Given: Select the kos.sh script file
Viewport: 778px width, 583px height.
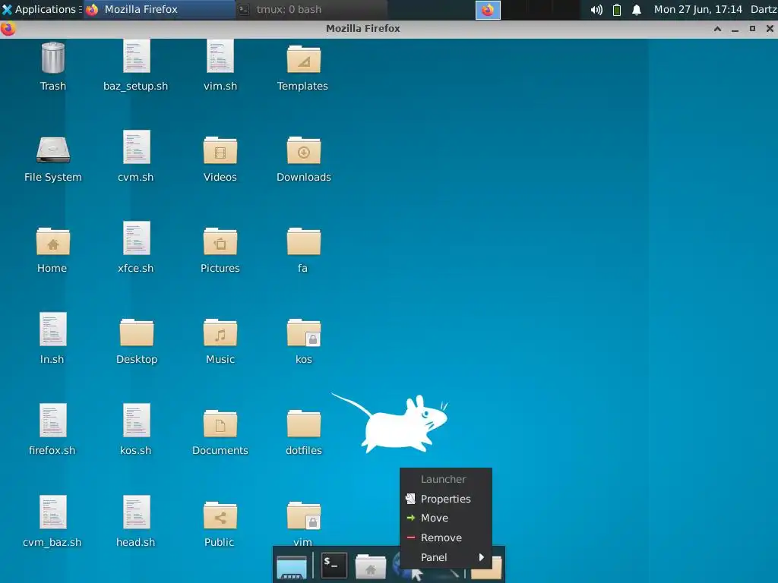Looking at the screenshot, I should (x=137, y=421).
